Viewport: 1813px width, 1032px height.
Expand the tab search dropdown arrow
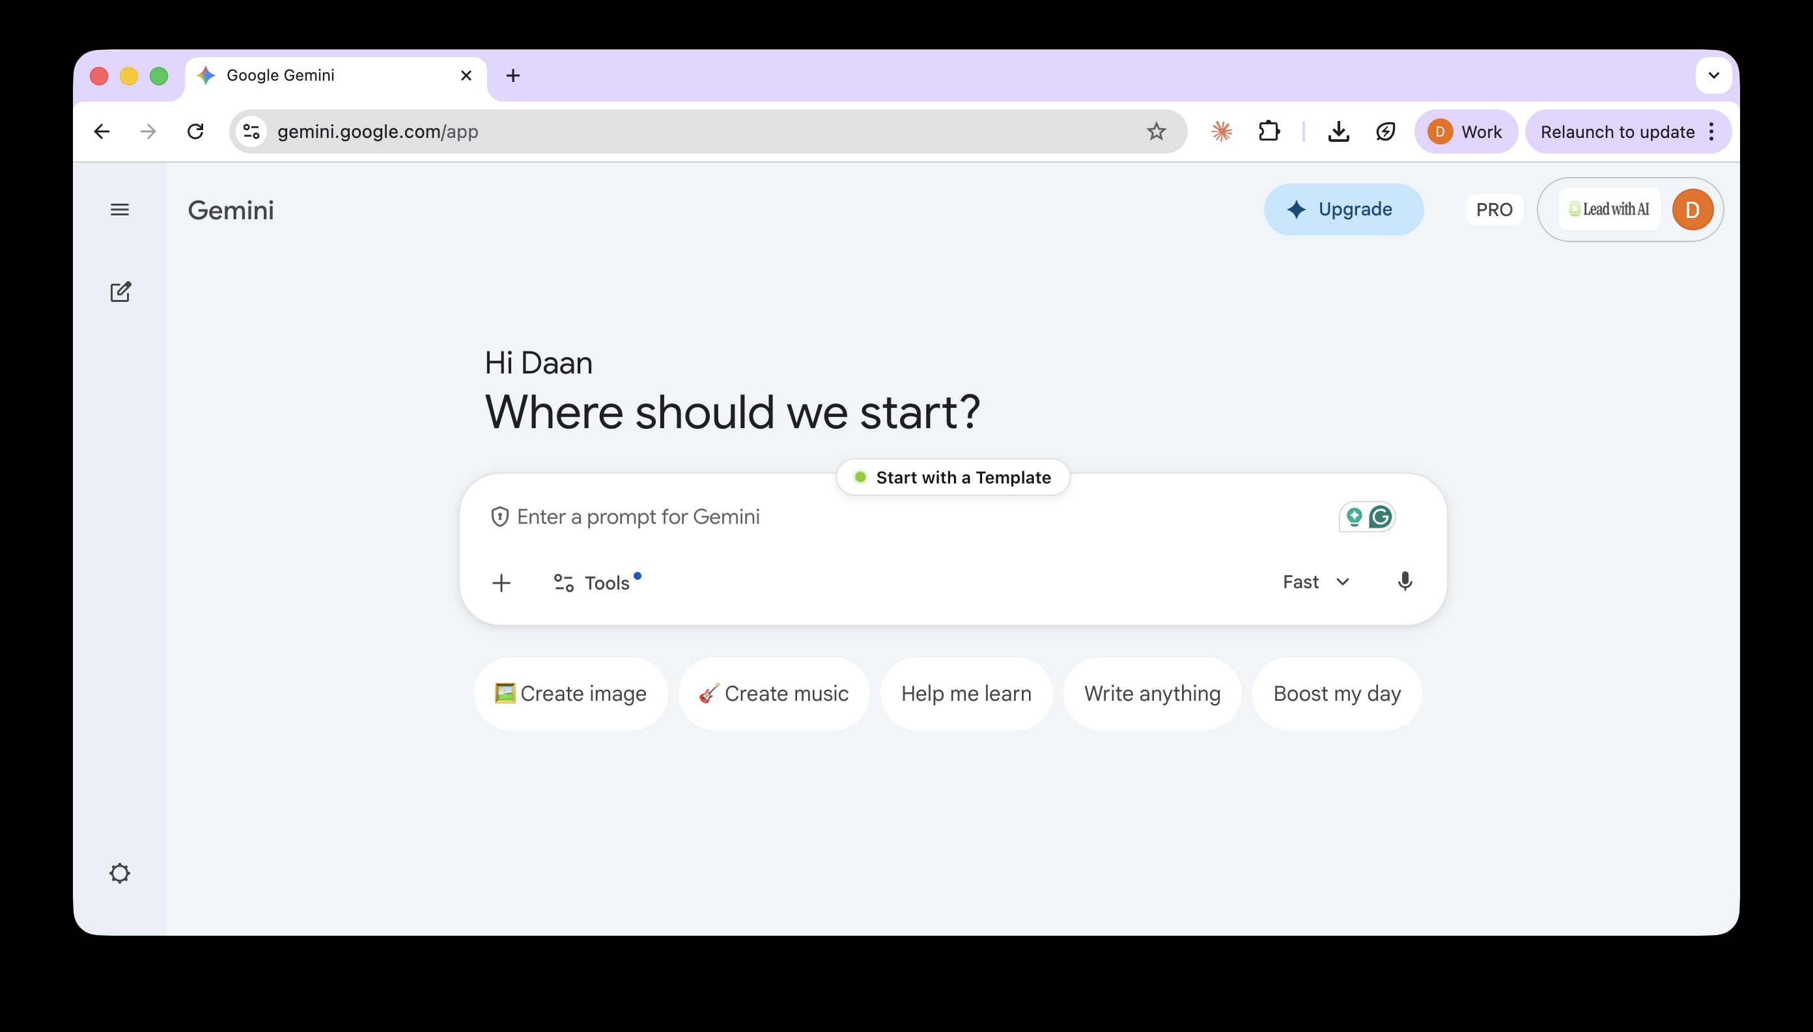[x=1714, y=75]
